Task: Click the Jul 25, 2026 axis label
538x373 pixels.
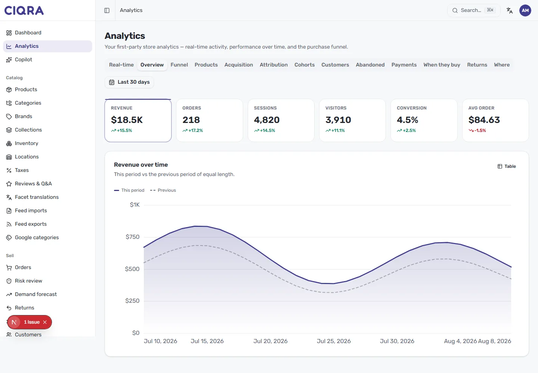Action: 334,341
